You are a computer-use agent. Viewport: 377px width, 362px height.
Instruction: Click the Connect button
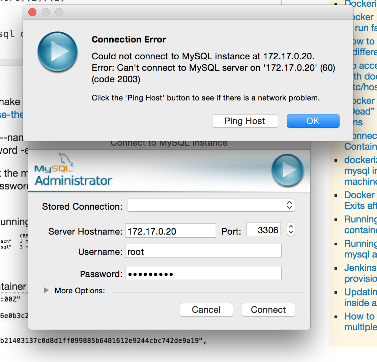point(268,310)
